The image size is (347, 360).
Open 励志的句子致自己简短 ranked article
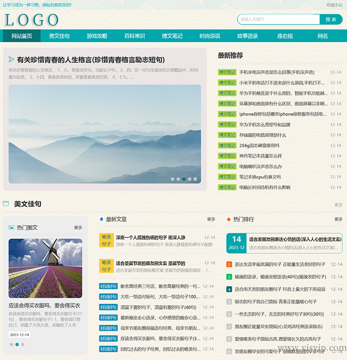pyautogui.click(x=276, y=301)
